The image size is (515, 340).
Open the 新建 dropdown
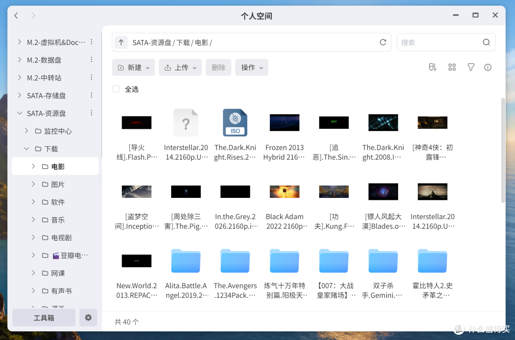pyautogui.click(x=134, y=67)
